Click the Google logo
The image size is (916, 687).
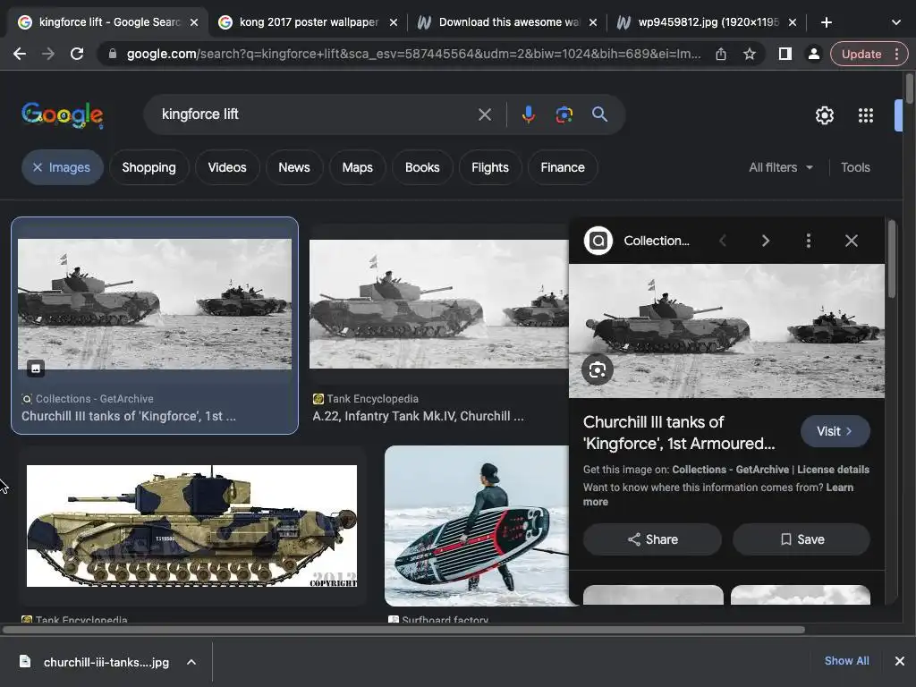[x=63, y=114]
